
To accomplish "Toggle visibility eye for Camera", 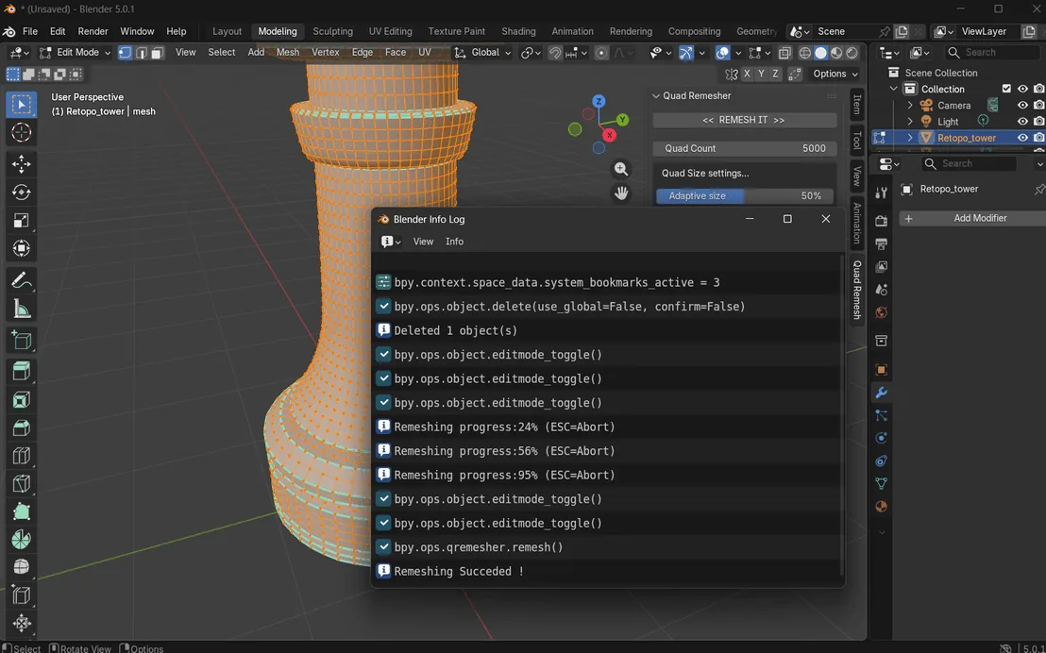I will point(1022,106).
